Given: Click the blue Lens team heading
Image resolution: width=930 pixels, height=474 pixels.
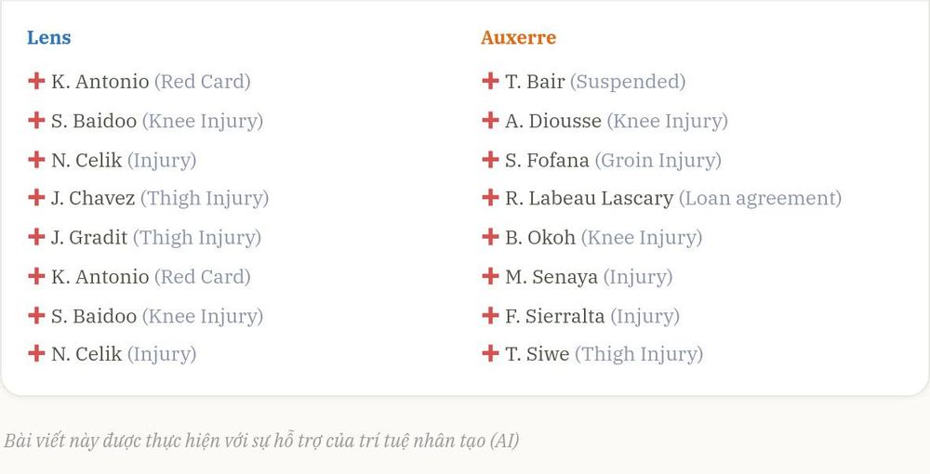Looking at the screenshot, I should click(48, 37).
